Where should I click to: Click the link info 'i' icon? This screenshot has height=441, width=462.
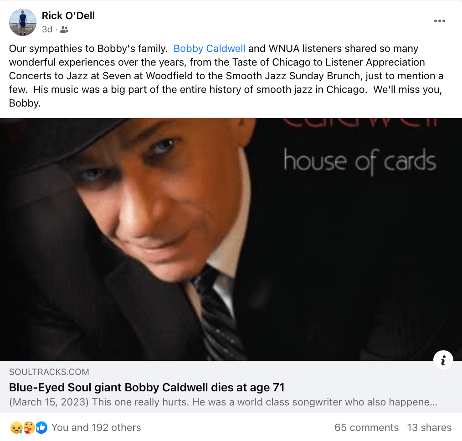coord(443,360)
